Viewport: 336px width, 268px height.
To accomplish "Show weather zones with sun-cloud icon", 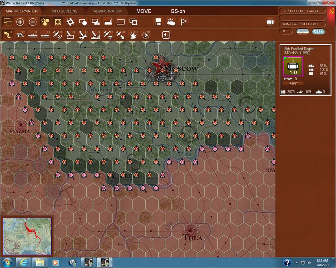I will (x=171, y=22).
